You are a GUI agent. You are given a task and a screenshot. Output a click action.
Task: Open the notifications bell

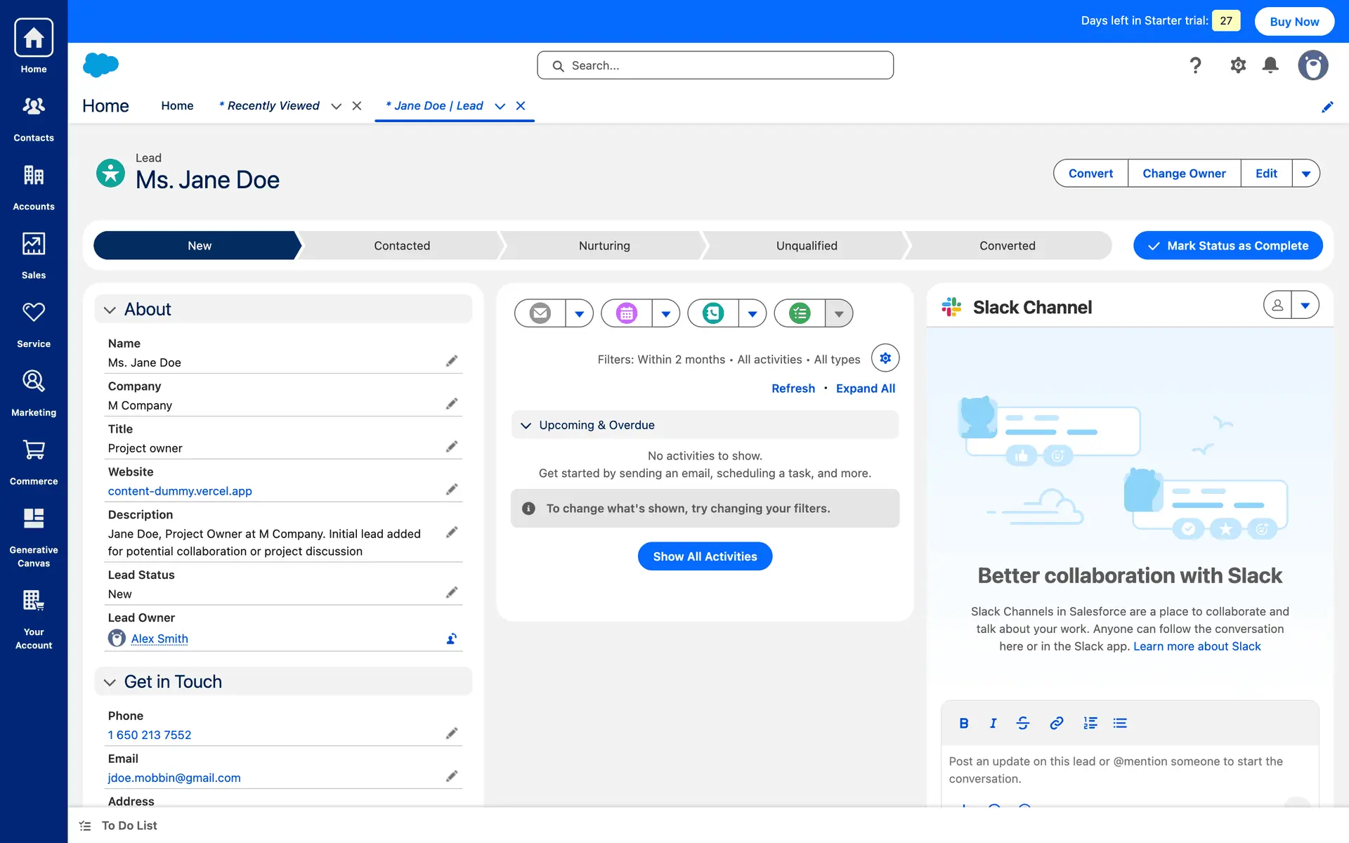point(1270,65)
